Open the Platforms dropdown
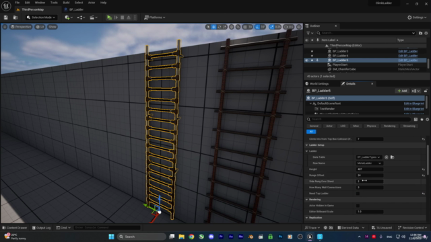 [x=154, y=17]
